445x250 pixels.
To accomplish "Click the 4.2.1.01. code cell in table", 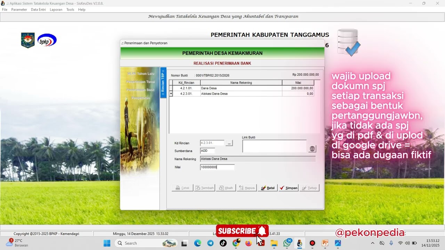I will (186, 88).
